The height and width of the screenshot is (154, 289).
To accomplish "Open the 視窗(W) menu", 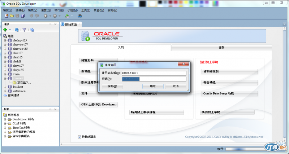I will (x=99, y=10).
